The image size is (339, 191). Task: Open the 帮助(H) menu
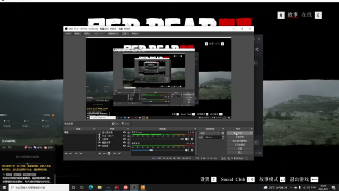pos(135,34)
